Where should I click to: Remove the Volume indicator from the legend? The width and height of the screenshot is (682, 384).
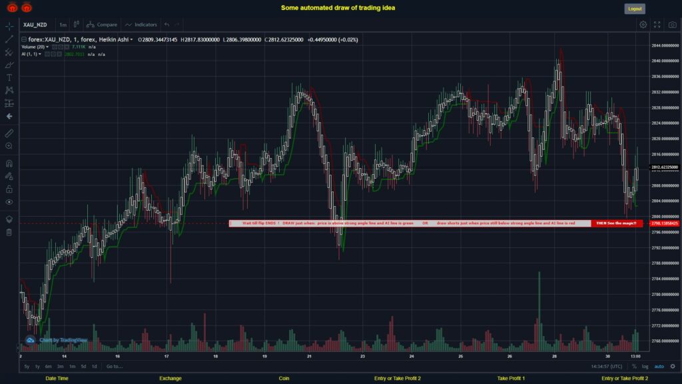(67, 47)
